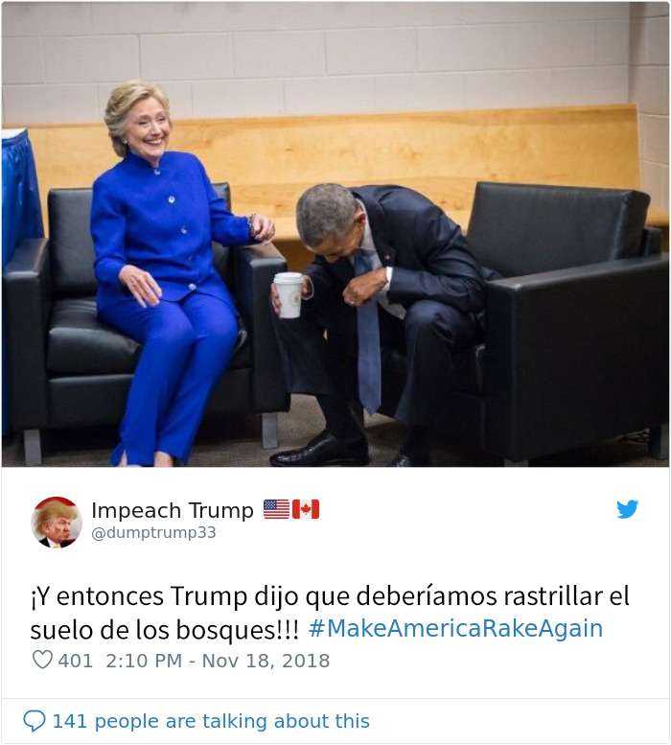Open the round profile avatar picture

pos(56,523)
